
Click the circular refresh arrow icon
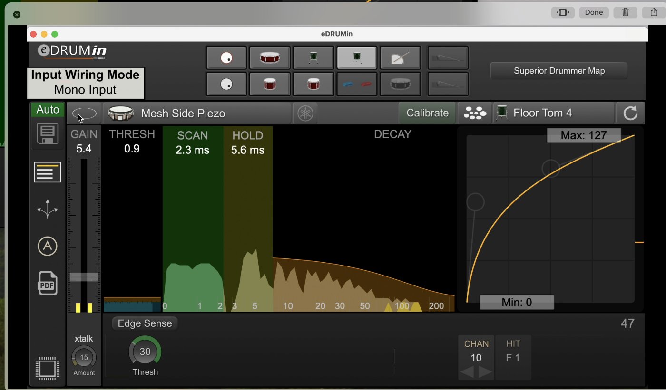point(630,113)
